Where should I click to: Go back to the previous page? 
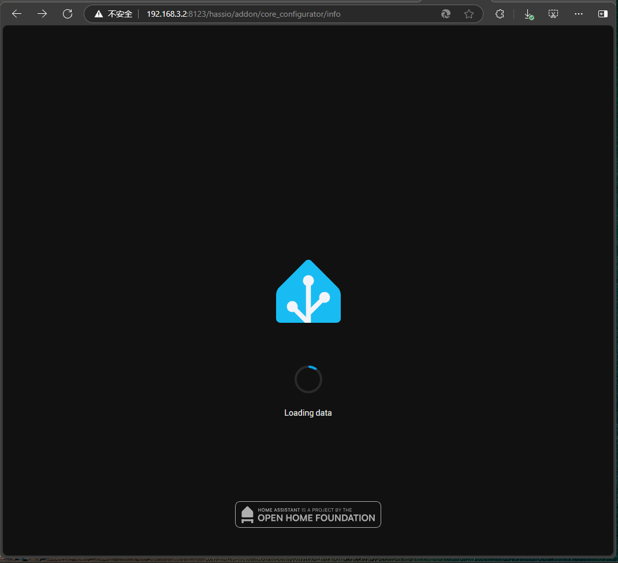click(x=17, y=14)
